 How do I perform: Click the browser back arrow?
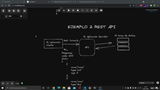pyautogui.click(x=2, y=5)
